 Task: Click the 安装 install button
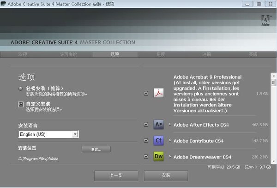pos(166,176)
